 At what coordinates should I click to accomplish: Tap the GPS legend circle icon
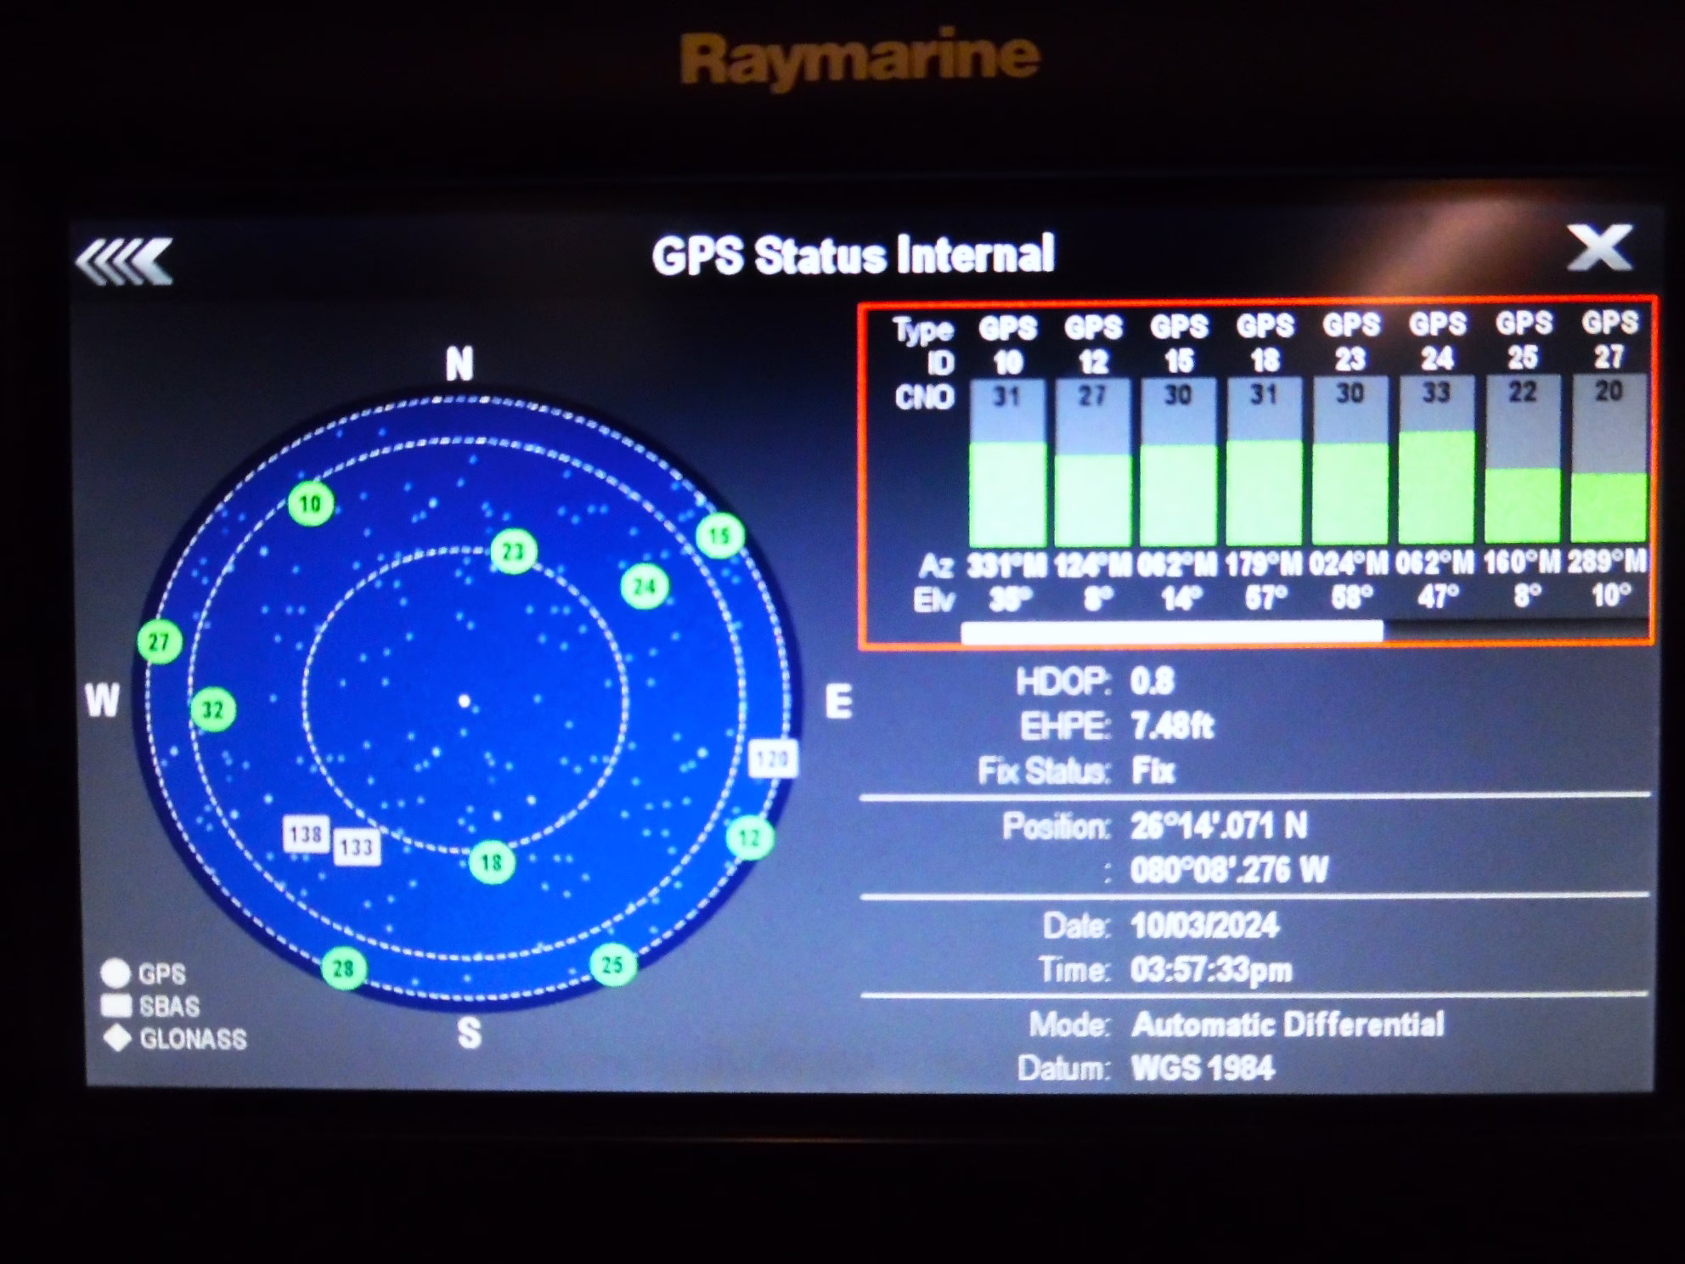point(116,973)
